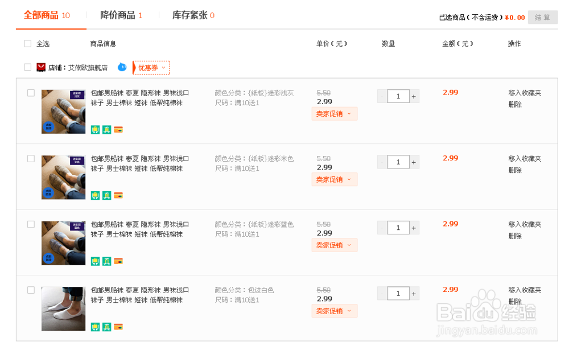Click the quantity field of the third item
Image resolution: width=569 pixels, height=350 pixels.
click(398, 228)
